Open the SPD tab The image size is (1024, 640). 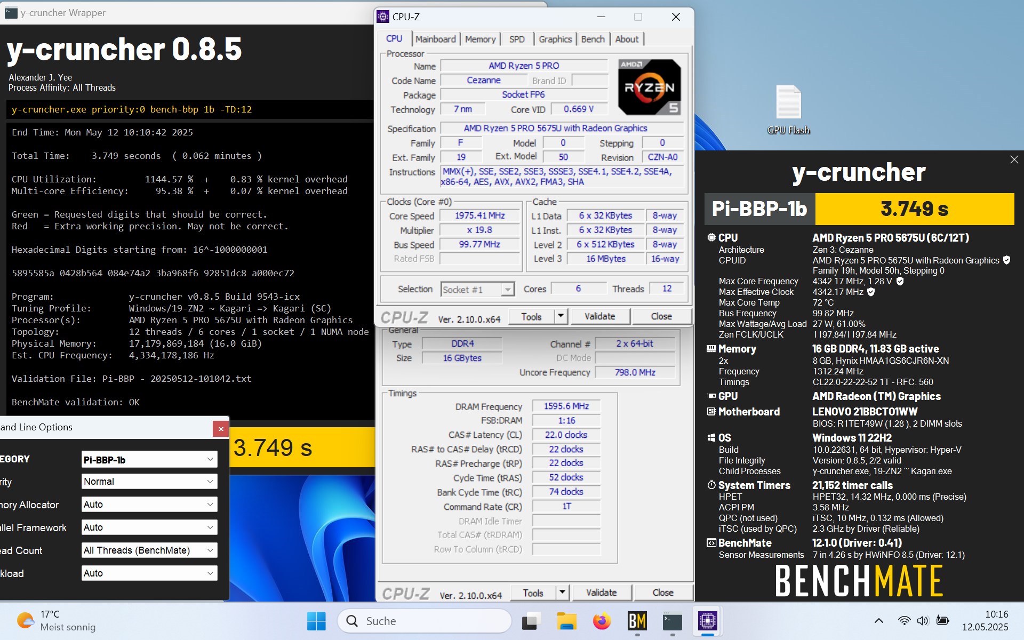click(517, 39)
